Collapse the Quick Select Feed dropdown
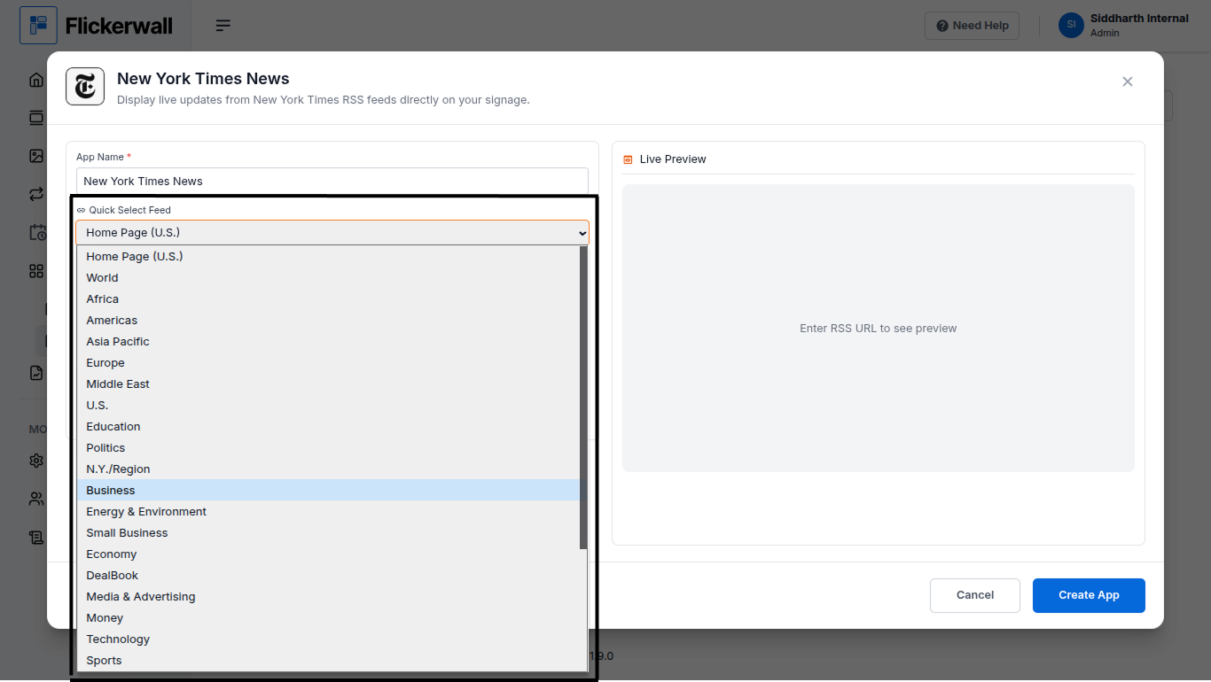 click(332, 232)
